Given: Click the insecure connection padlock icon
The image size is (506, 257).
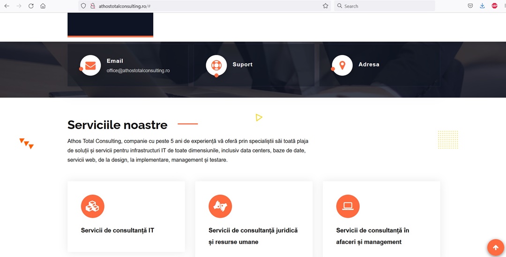Looking at the screenshot, I should (93, 6).
